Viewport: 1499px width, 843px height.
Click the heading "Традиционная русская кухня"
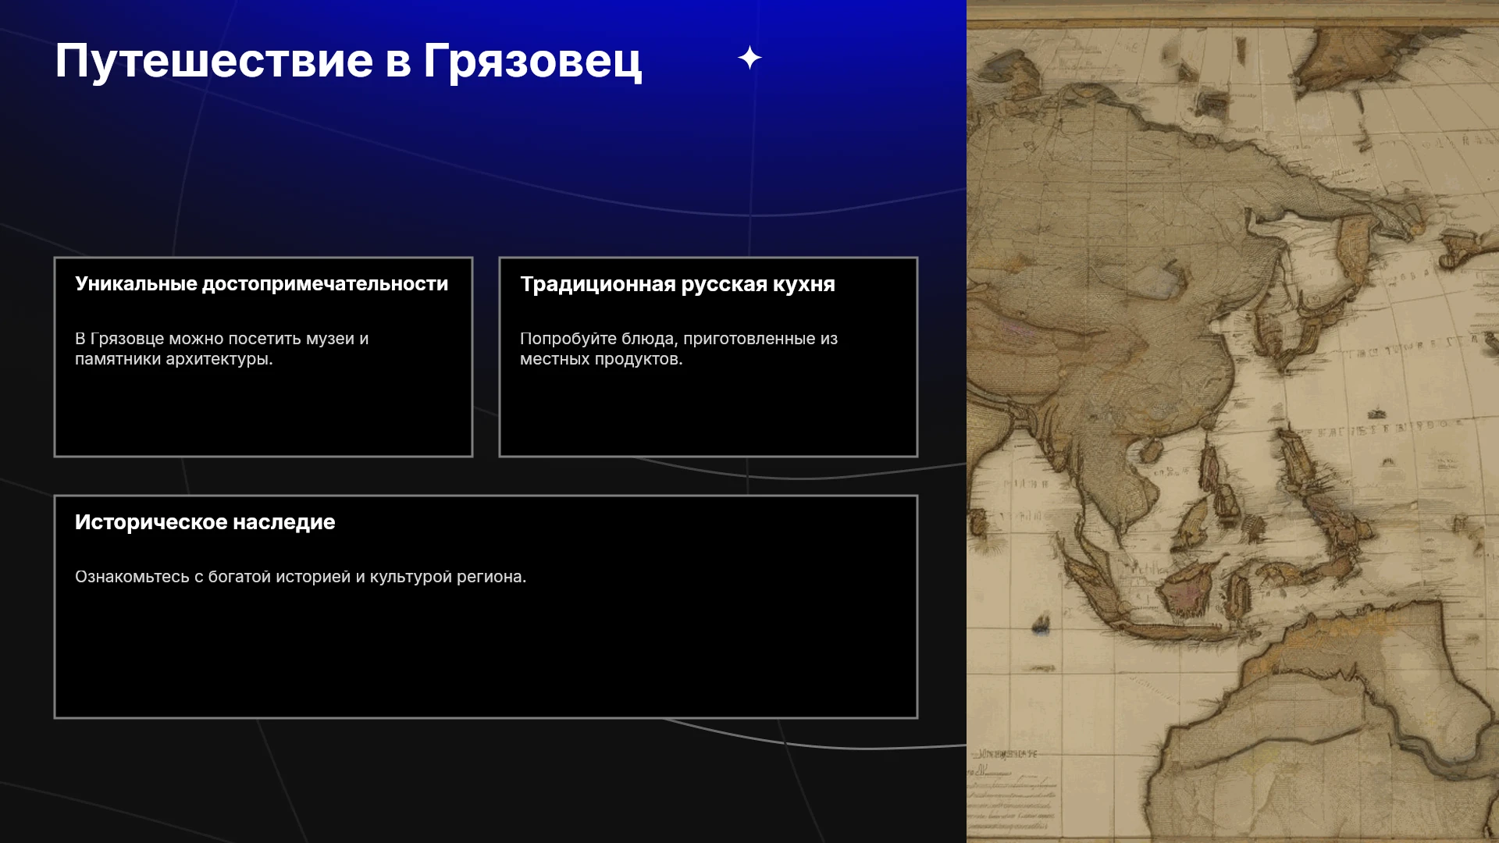(x=678, y=283)
